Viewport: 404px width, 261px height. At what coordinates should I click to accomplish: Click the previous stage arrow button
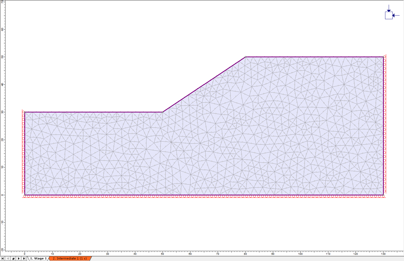coord(8,258)
